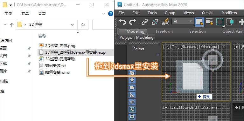The height and width of the screenshot is (121, 244).
Task: Sort files by 名称 column header
Action: pos(42,36)
